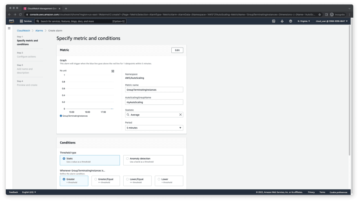Go forward in the browser
Viewport: 359px width, 202px height.
(x=15, y=15)
